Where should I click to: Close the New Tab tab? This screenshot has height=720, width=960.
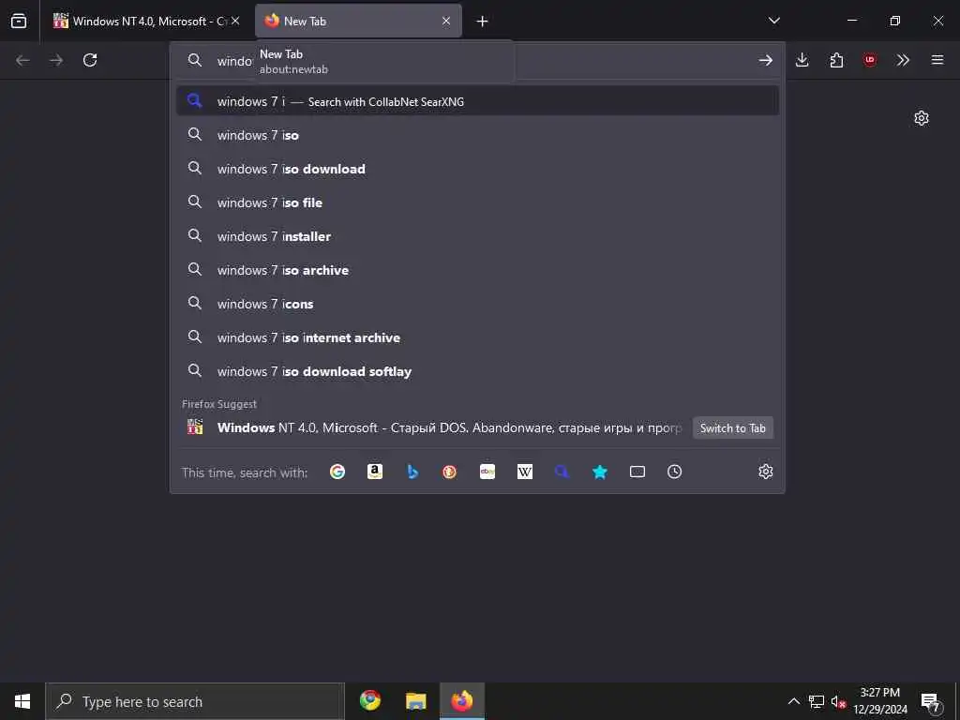tap(446, 21)
